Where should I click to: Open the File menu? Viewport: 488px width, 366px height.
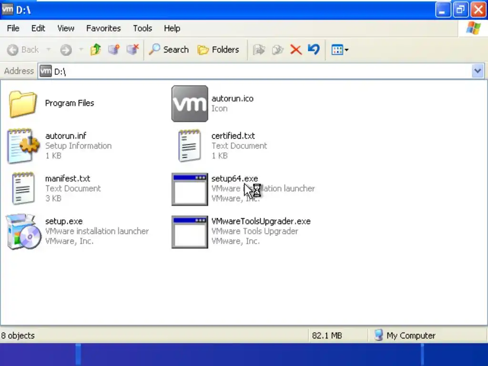(13, 28)
